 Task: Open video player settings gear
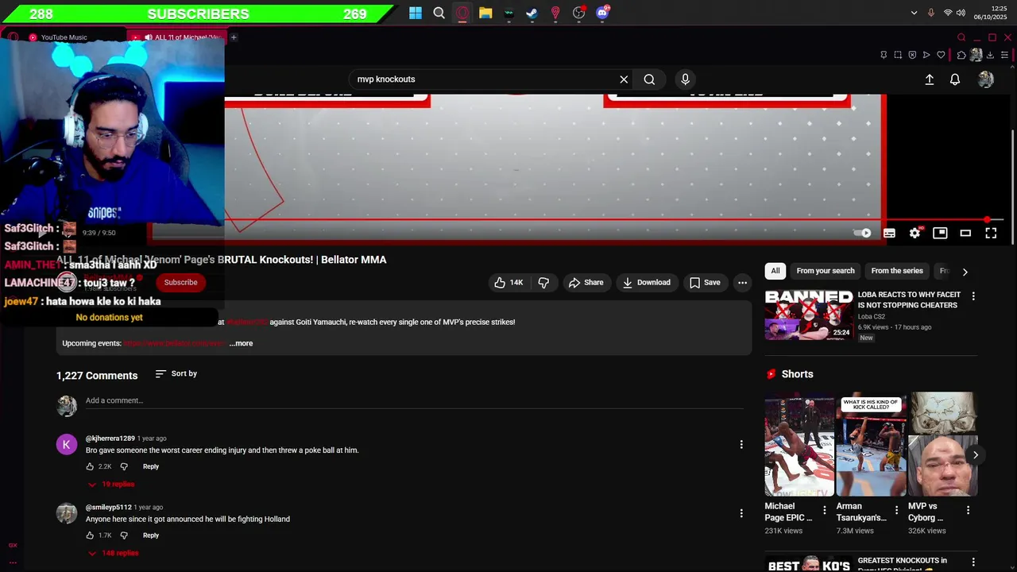pos(915,233)
